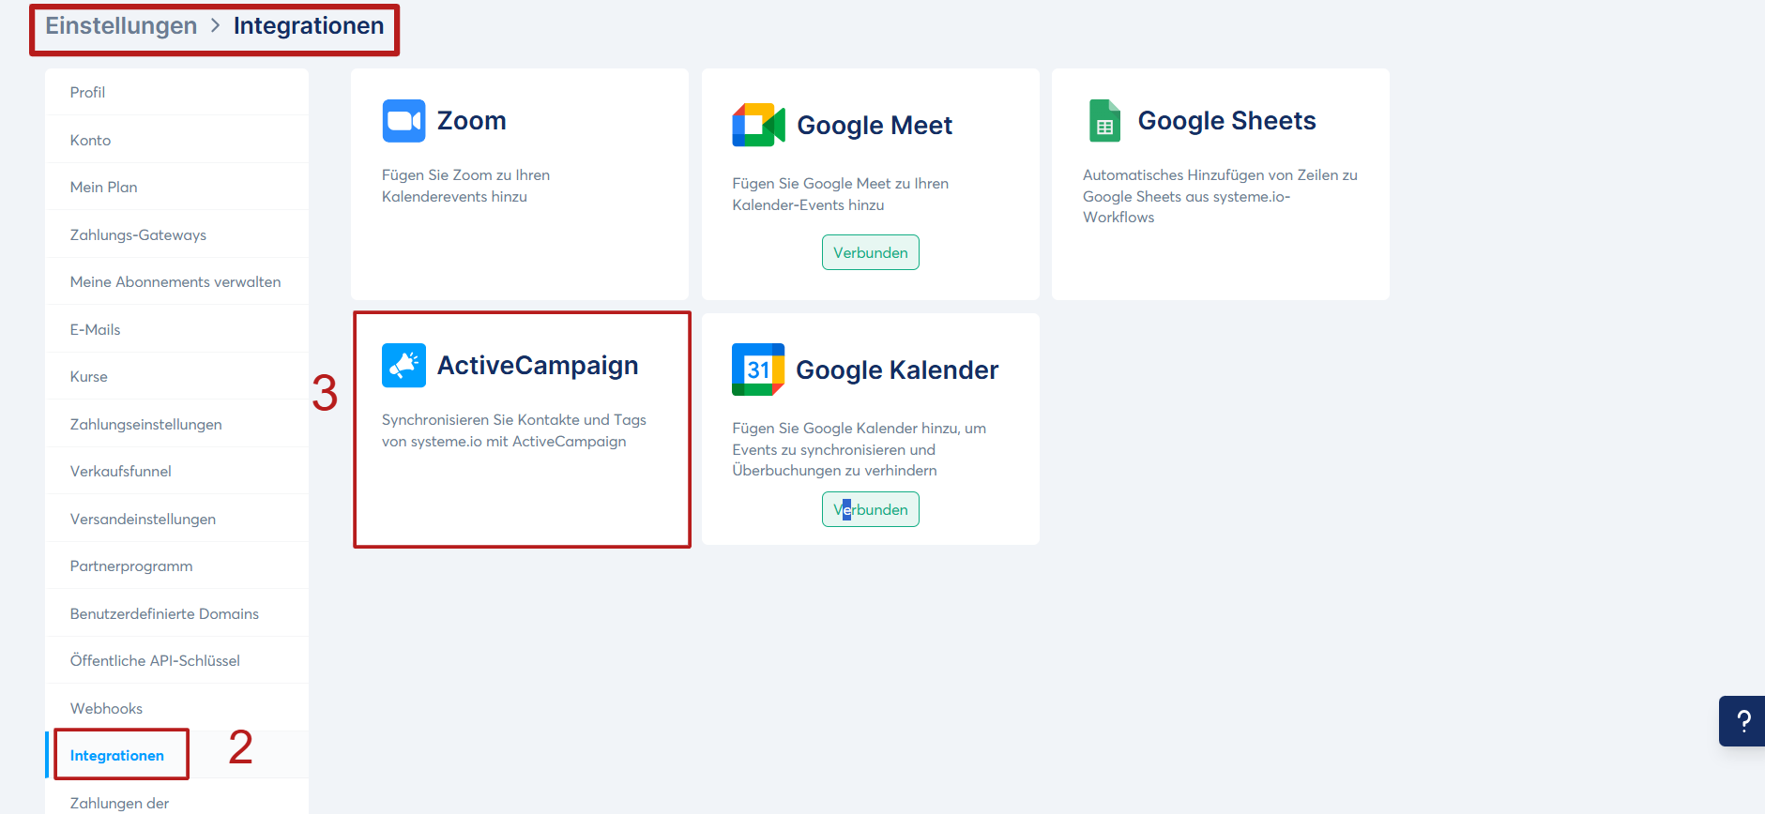Go to Partnerprogramm page
This screenshot has height=814, width=1765.
176,565
